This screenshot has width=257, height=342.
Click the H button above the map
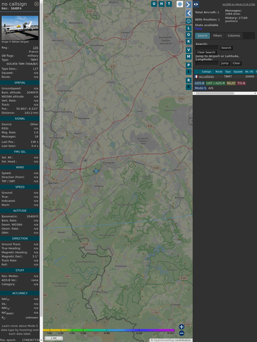pyautogui.click(x=162, y=4)
